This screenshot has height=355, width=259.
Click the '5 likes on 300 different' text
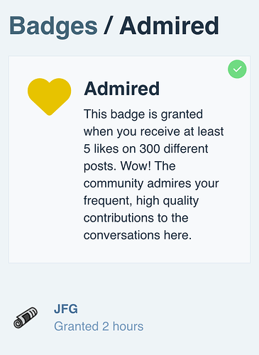click(x=145, y=149)
